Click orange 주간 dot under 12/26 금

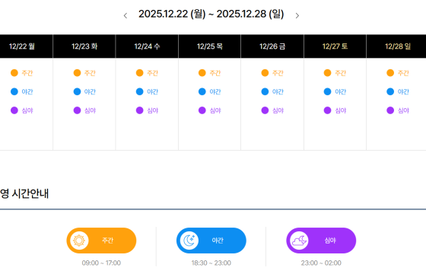point(265,73)
